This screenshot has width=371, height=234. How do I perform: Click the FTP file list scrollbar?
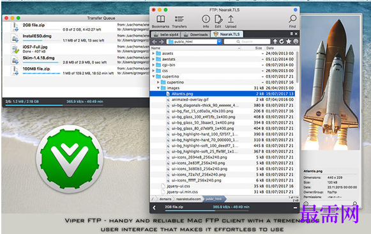(297, 68)
